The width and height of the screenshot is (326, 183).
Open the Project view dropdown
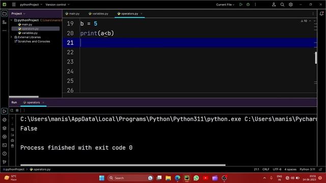click(18, 14)
